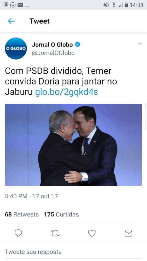Tap the Tweet header title
147x261 pixels.
tap(39, 21)
